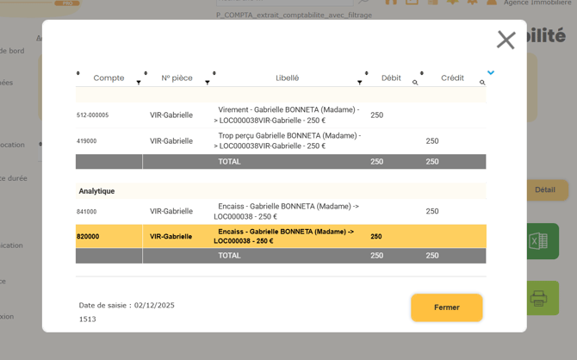Click the sort arrows left of Crédit
Viewport: 577px width, 360px height.
pyautogui.click(x=422, y=74)
